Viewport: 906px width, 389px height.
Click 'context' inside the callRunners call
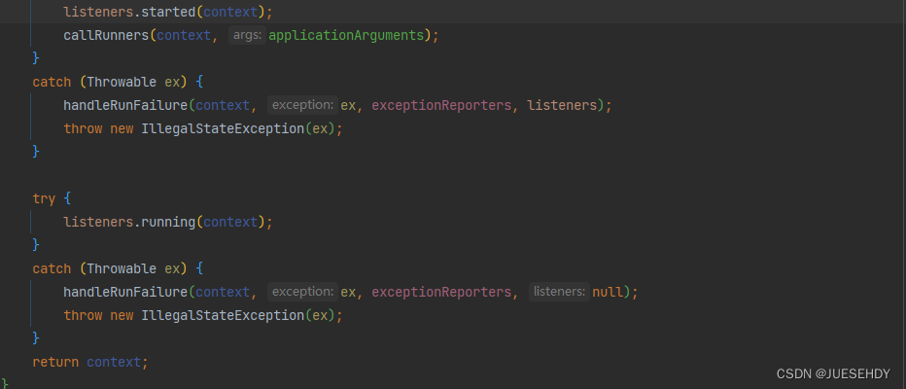184,35
